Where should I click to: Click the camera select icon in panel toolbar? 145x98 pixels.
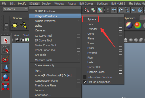[17, 40]
